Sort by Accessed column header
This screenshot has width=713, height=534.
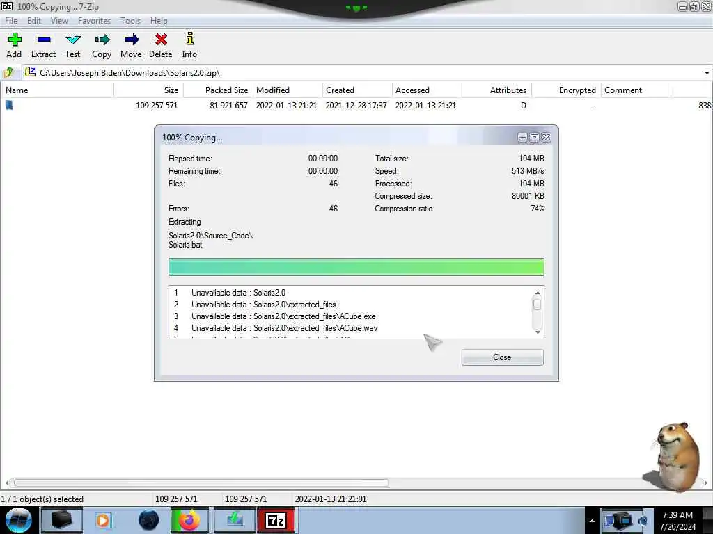pos(427,90)
